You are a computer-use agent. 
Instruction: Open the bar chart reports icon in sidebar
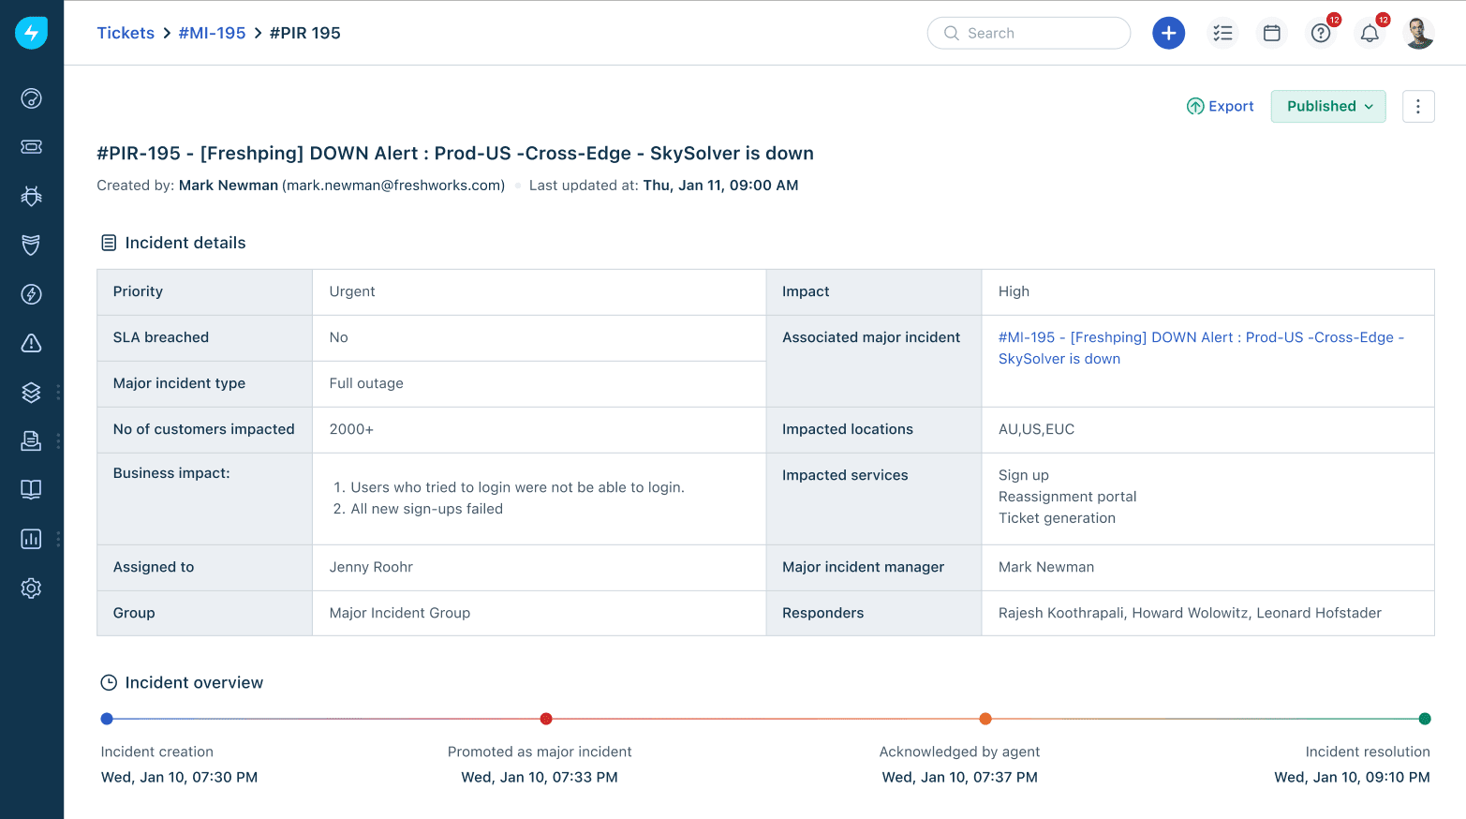coord(31,539)
